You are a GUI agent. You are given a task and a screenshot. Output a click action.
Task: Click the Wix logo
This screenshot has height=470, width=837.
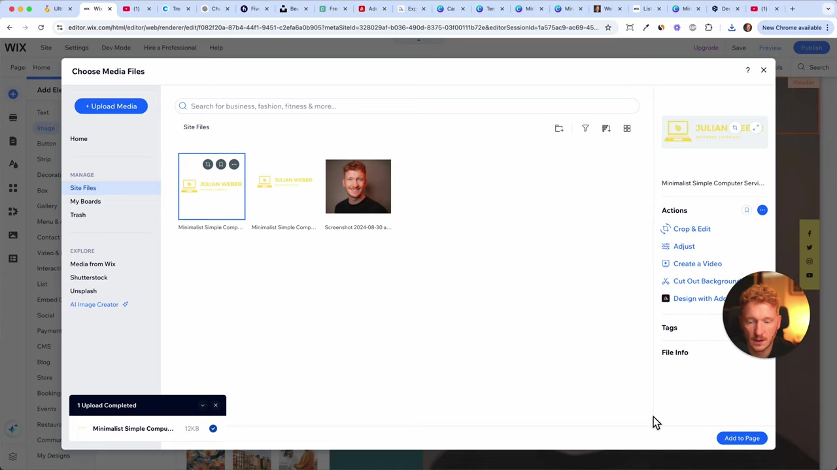tap(16, 48)
